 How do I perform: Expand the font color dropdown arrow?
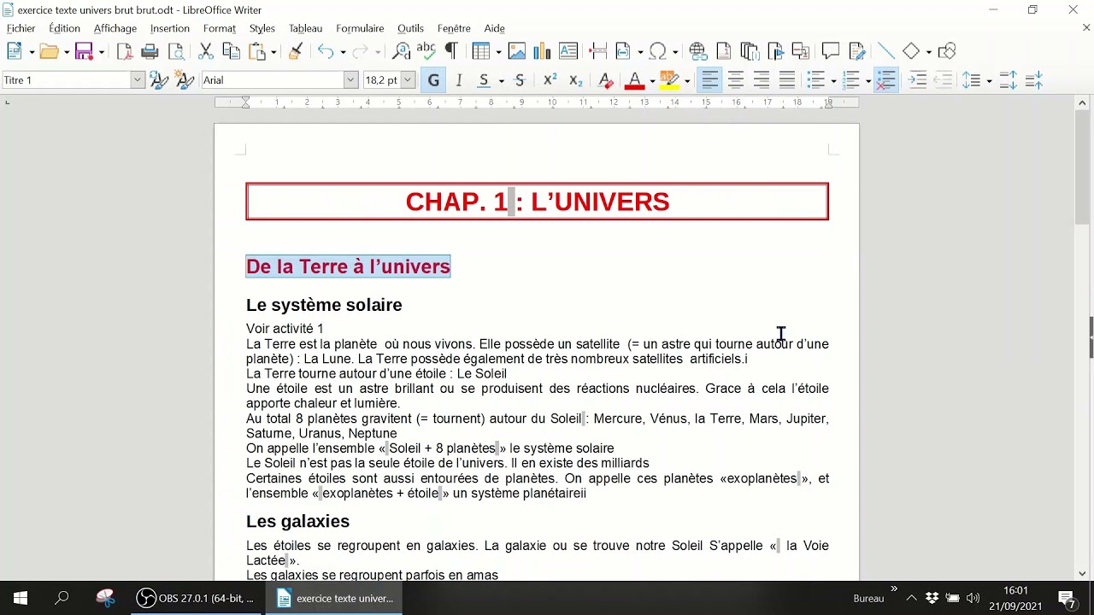tap(652, 81)
